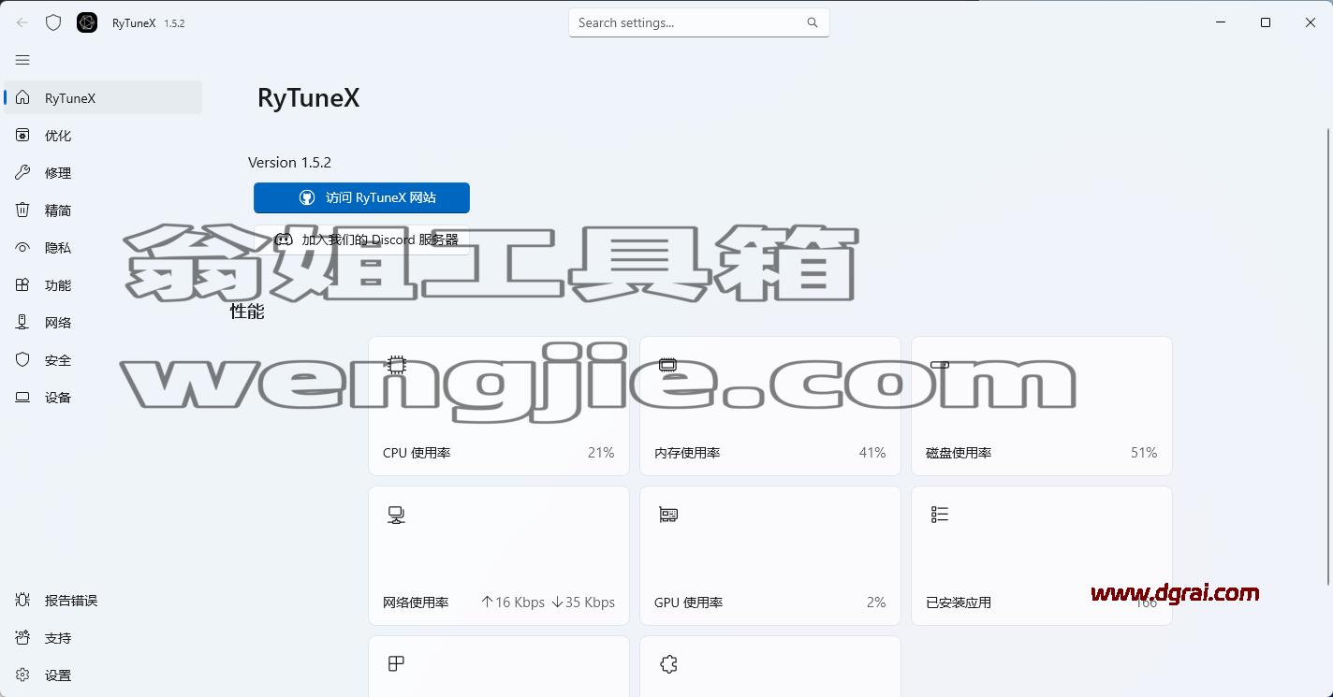
Task: Open the 优化 optimization page
Action: coord(103,135)
